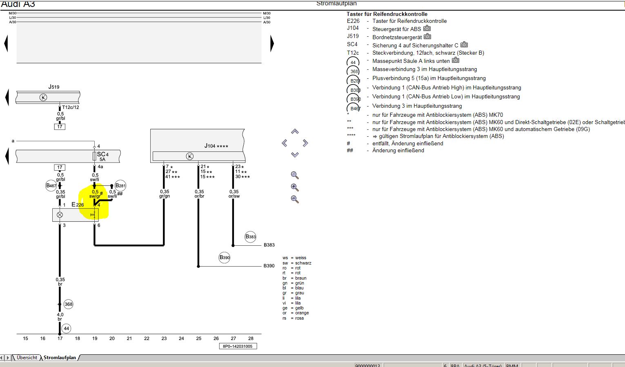The width and height of the screenshot is (625, 367).
Task: Click current track number 23
Action: click(x=164, y=338)
